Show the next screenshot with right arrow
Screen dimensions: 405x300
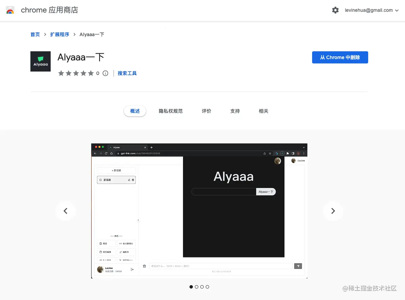(x=333, y=211)
